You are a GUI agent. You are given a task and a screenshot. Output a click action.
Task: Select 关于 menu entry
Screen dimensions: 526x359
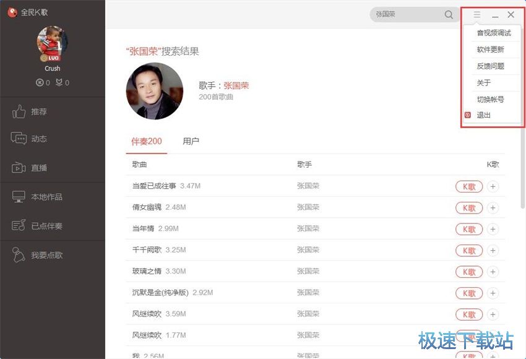[x=484, y=82]
